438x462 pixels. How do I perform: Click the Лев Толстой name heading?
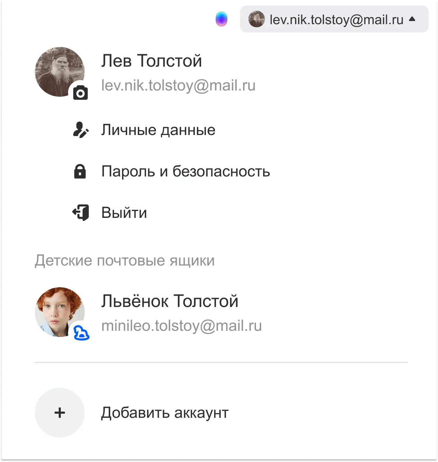[x=151, y=61]
